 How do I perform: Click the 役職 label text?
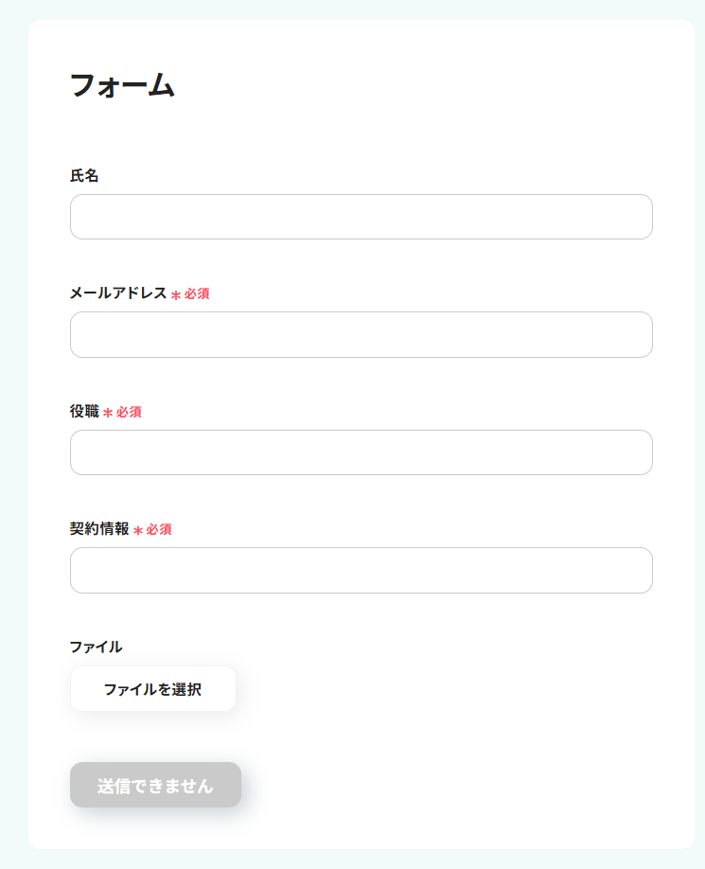pos(84,412)
